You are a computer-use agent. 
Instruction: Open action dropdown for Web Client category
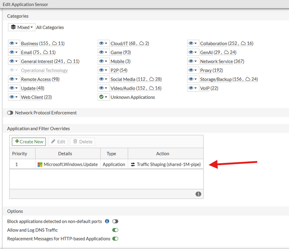[x=14, y=97]
